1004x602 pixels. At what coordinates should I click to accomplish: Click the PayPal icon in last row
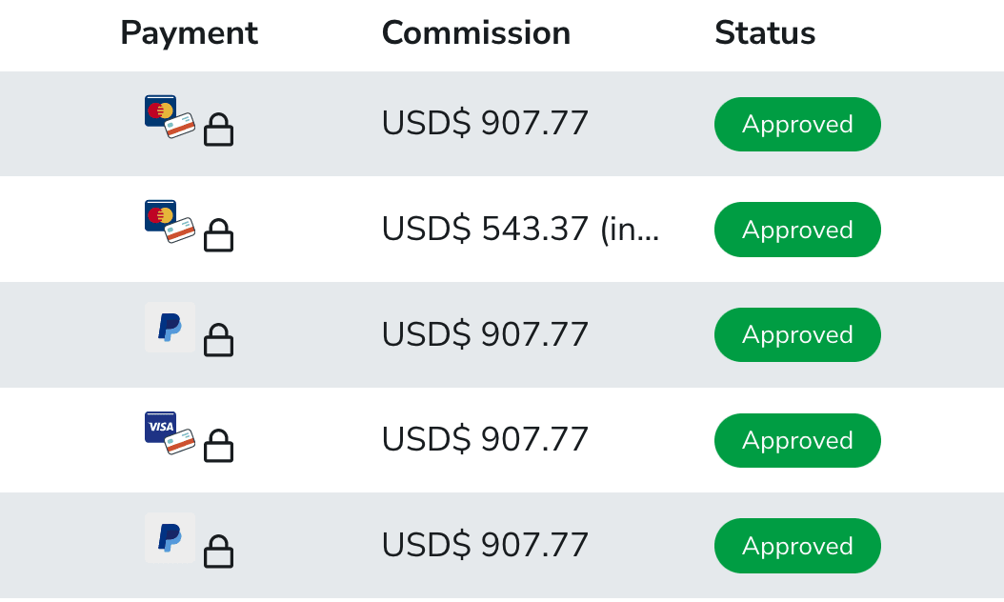click(170, 538)
